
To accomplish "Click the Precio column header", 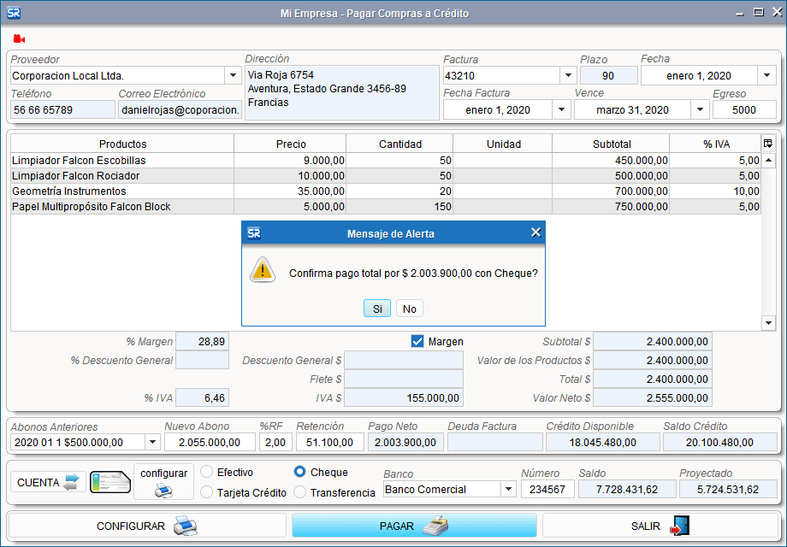I will pos(291,144).
